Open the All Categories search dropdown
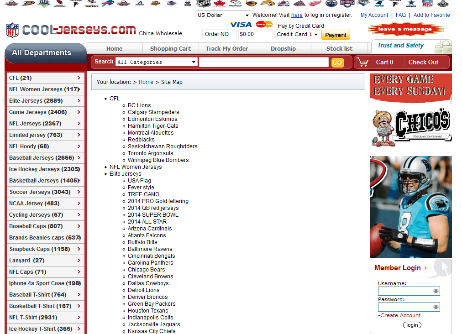 tap(157, 62)
